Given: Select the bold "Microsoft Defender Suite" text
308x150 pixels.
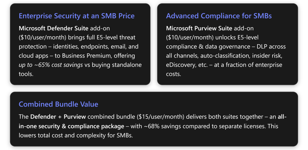Looking at the screenshot, I should (x=50, y=29).
